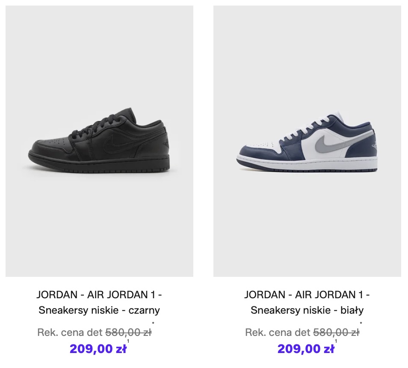Screen dimensions: 408x368
Task: Click 'JORDAN - AIR JORDAN 1 -' above czarny
Action: tap(99, 294)
